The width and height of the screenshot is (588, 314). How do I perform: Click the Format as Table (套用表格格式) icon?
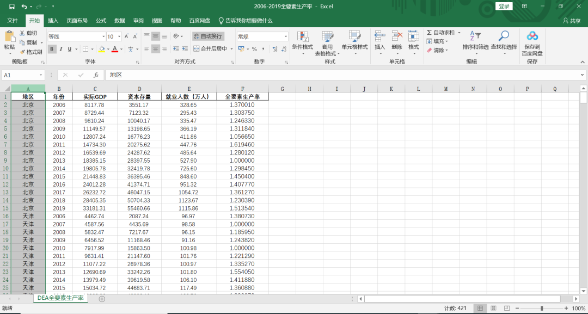click(327, 36)
